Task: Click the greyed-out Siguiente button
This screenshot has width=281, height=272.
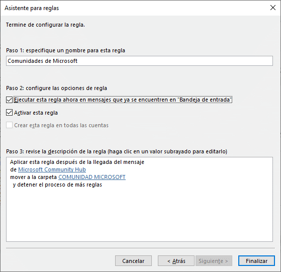Action: tap(214, 261)
